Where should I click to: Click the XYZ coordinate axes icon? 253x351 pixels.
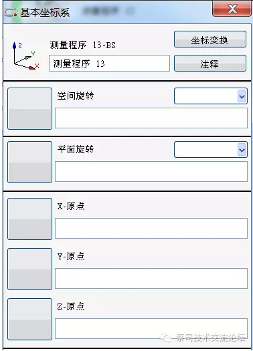(26, 56)
